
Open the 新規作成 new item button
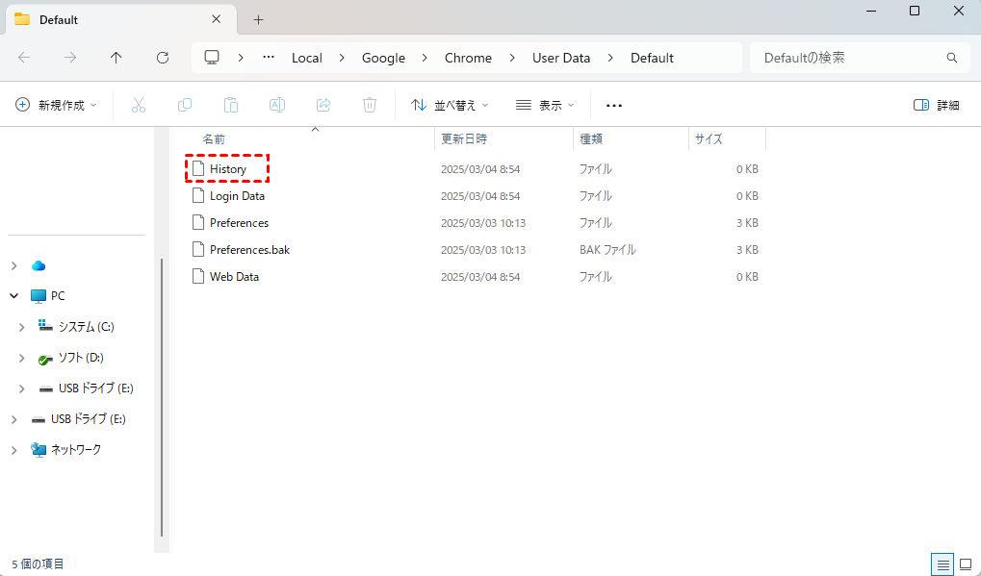click(57, 105)
